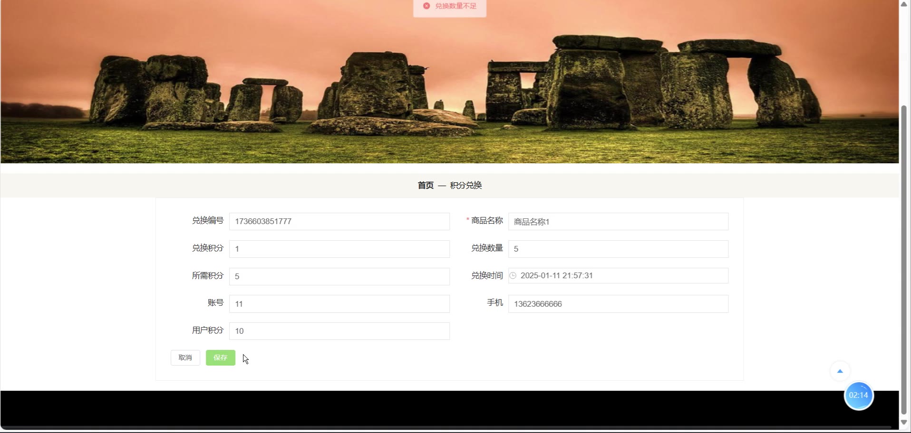Click the red error icon in toast
This screenshot has width=911, height=433.
pyautogui.click(x=426, y=6)
